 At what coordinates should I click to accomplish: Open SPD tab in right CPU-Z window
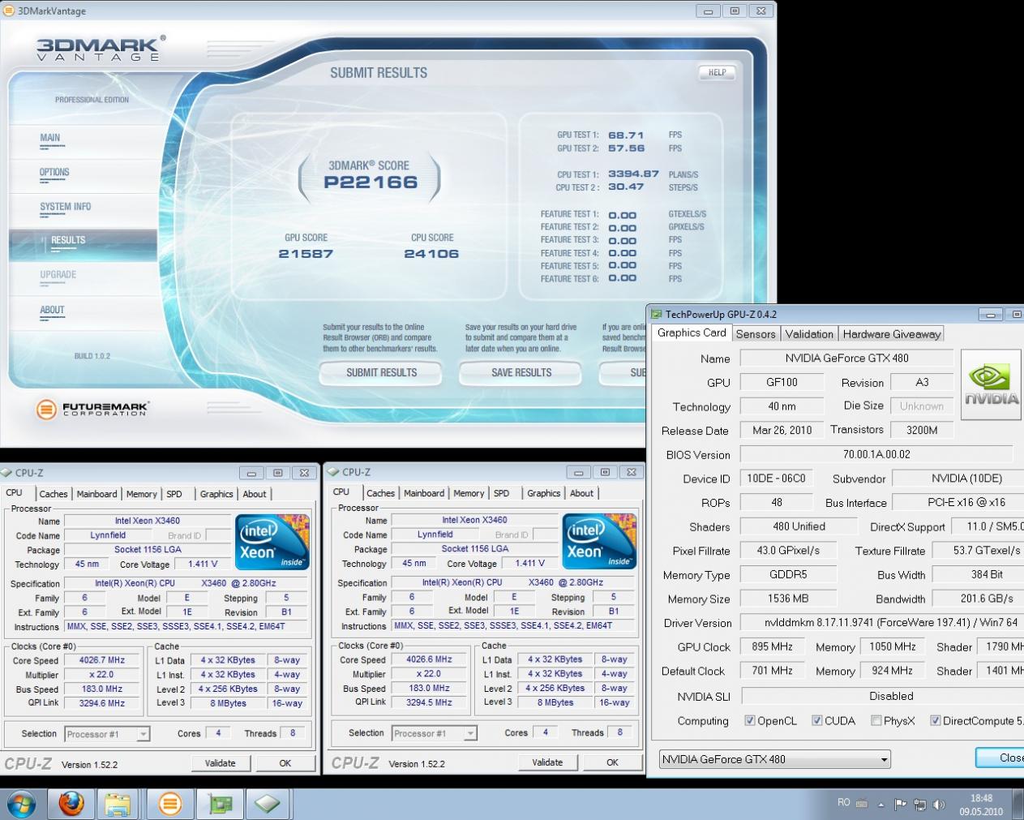(x=502, y=493)
